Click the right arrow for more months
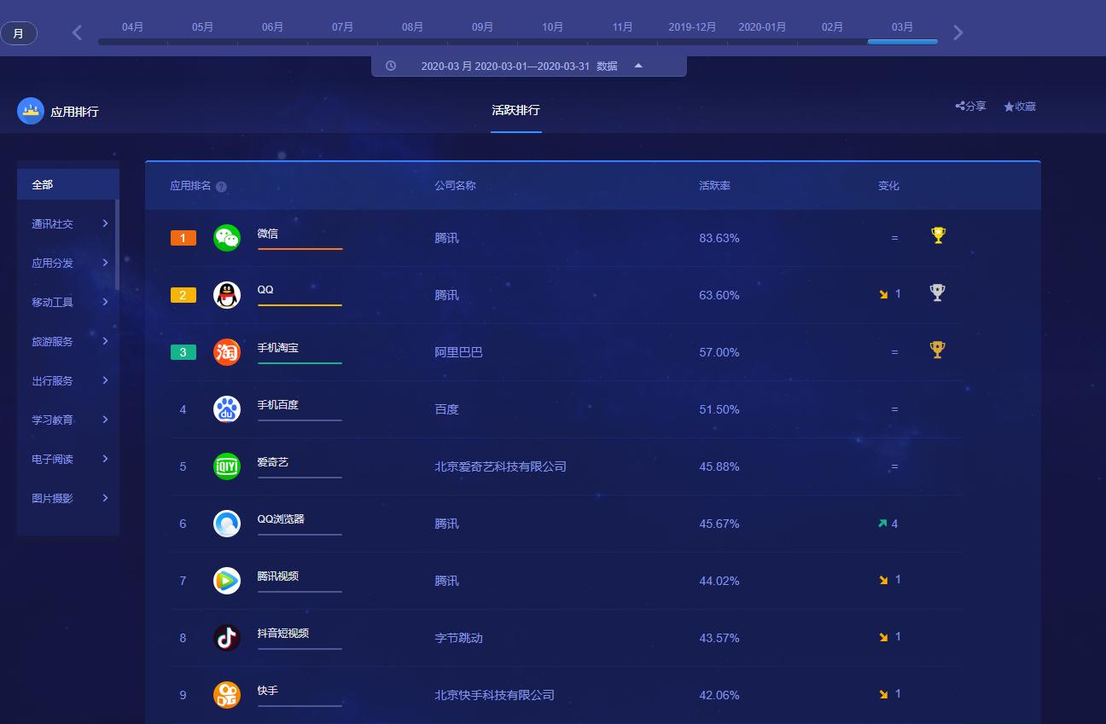The width and height of the screenshot is (1106, 724). [x=958, y=32]
